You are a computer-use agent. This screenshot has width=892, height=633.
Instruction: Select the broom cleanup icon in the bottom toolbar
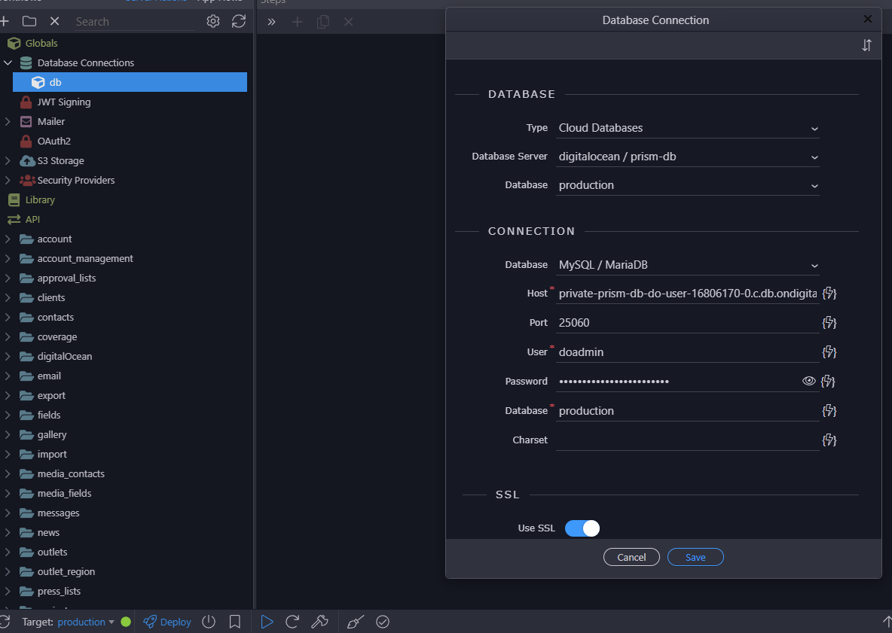pyautogui.click(x=354, y=622)
